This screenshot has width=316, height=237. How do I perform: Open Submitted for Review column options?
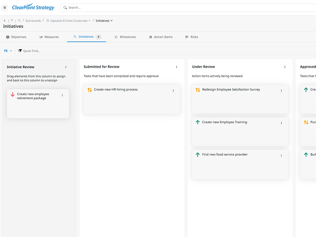pyautogui.click(x=176, y=67)
